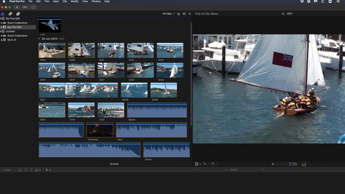
Task: Select clip 0024 thumbnail
Action: coord(170,70)
